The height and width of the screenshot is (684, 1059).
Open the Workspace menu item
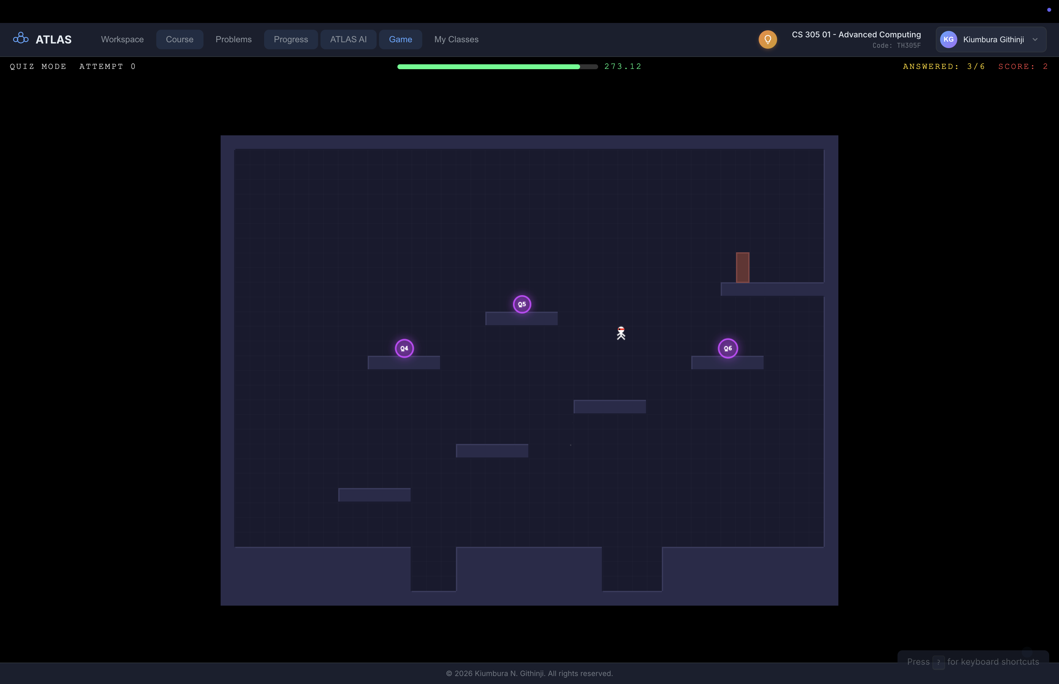tap(122, 39)
